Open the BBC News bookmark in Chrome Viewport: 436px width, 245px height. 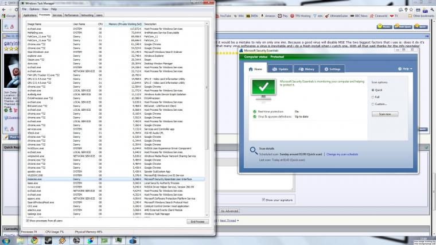tap(359, 16)
